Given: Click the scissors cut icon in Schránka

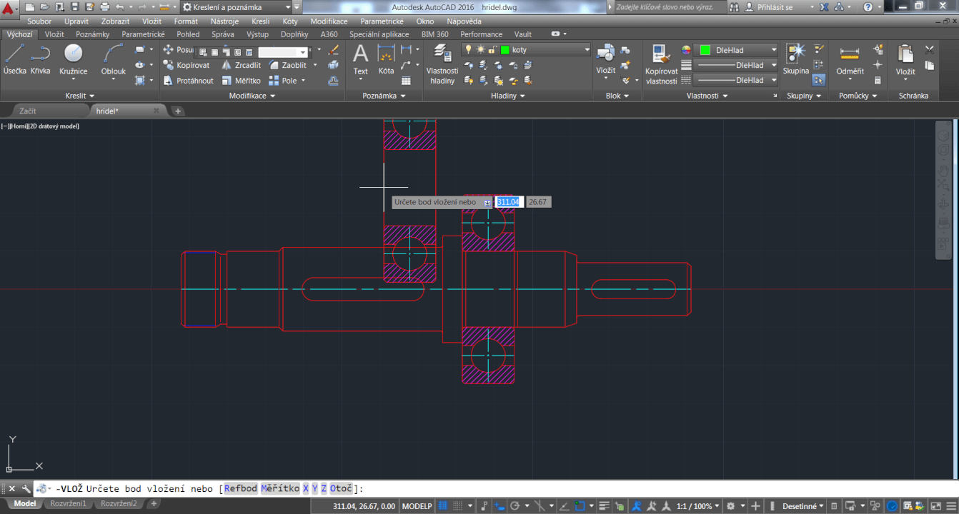Looking at the screenshot, I should (x=930, y=50).
